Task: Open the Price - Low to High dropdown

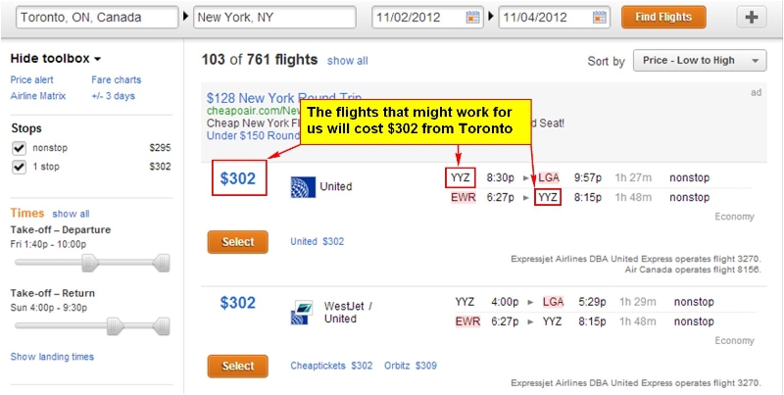Action: coord(700,61)
